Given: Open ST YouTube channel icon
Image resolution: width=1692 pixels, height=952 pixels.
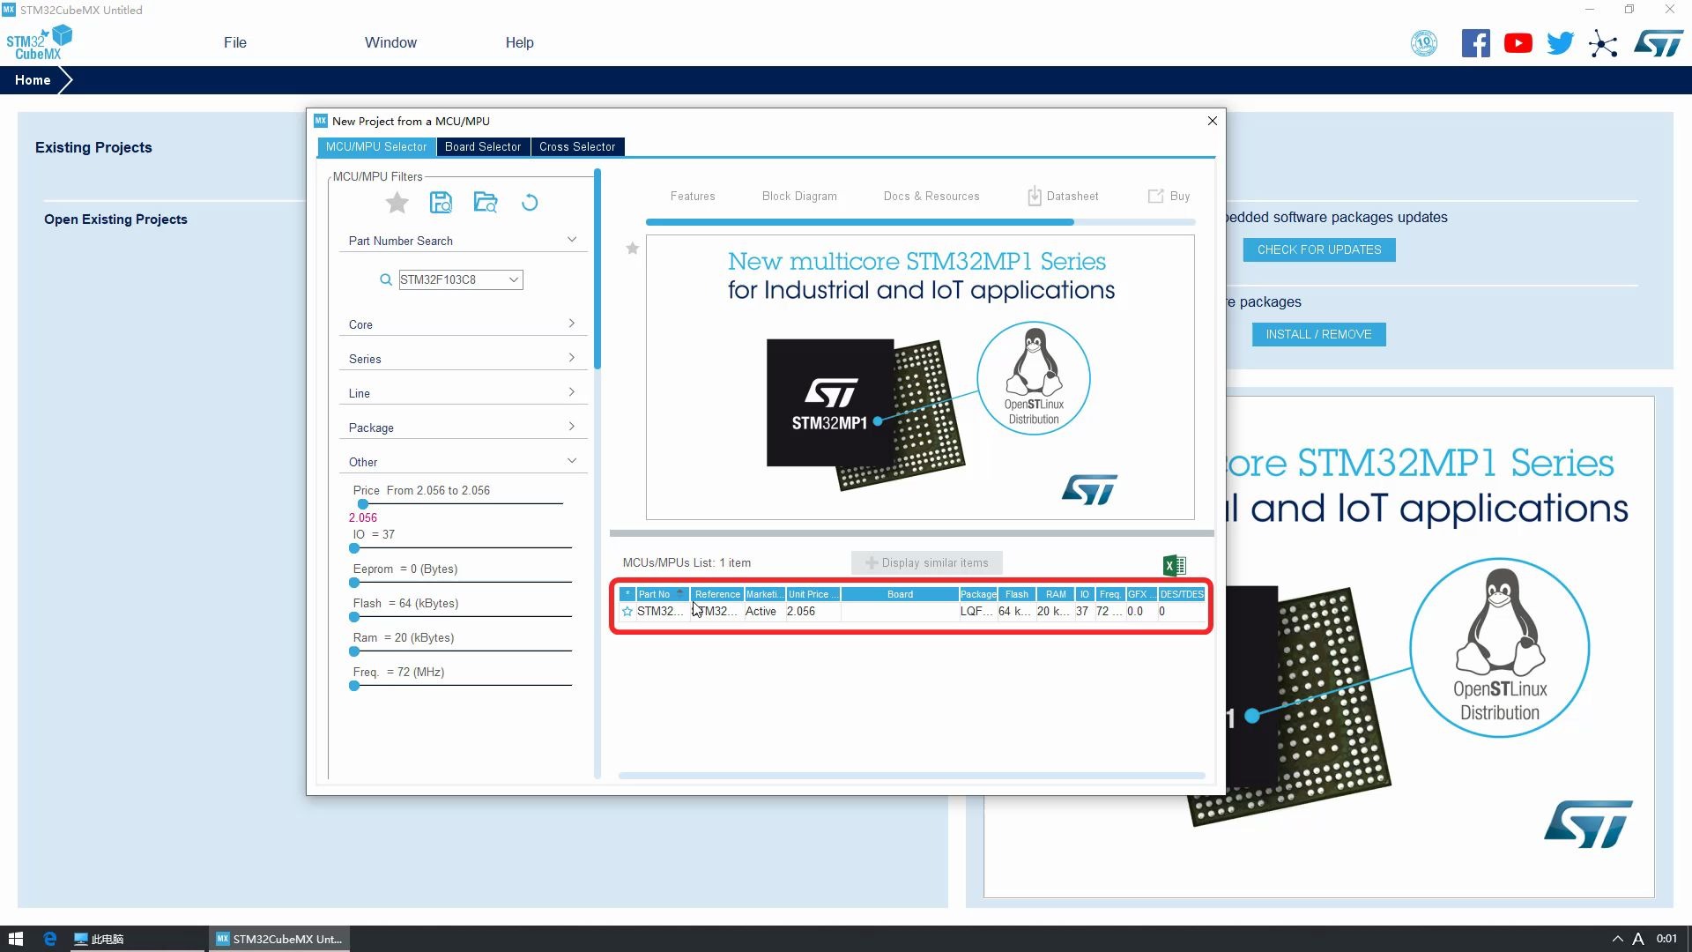Looking at the screenshot, I should tap(1518, 43).
